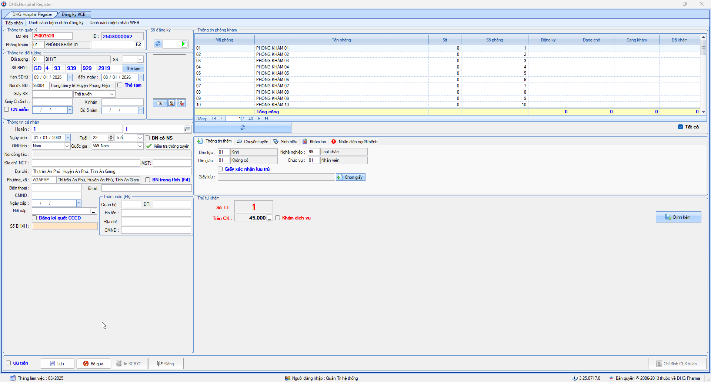Click the refresh room list button
The image size is (711, 382).
243,127
